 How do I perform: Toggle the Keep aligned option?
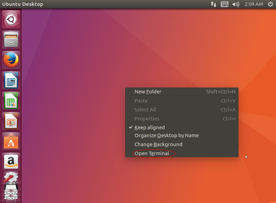182,128
